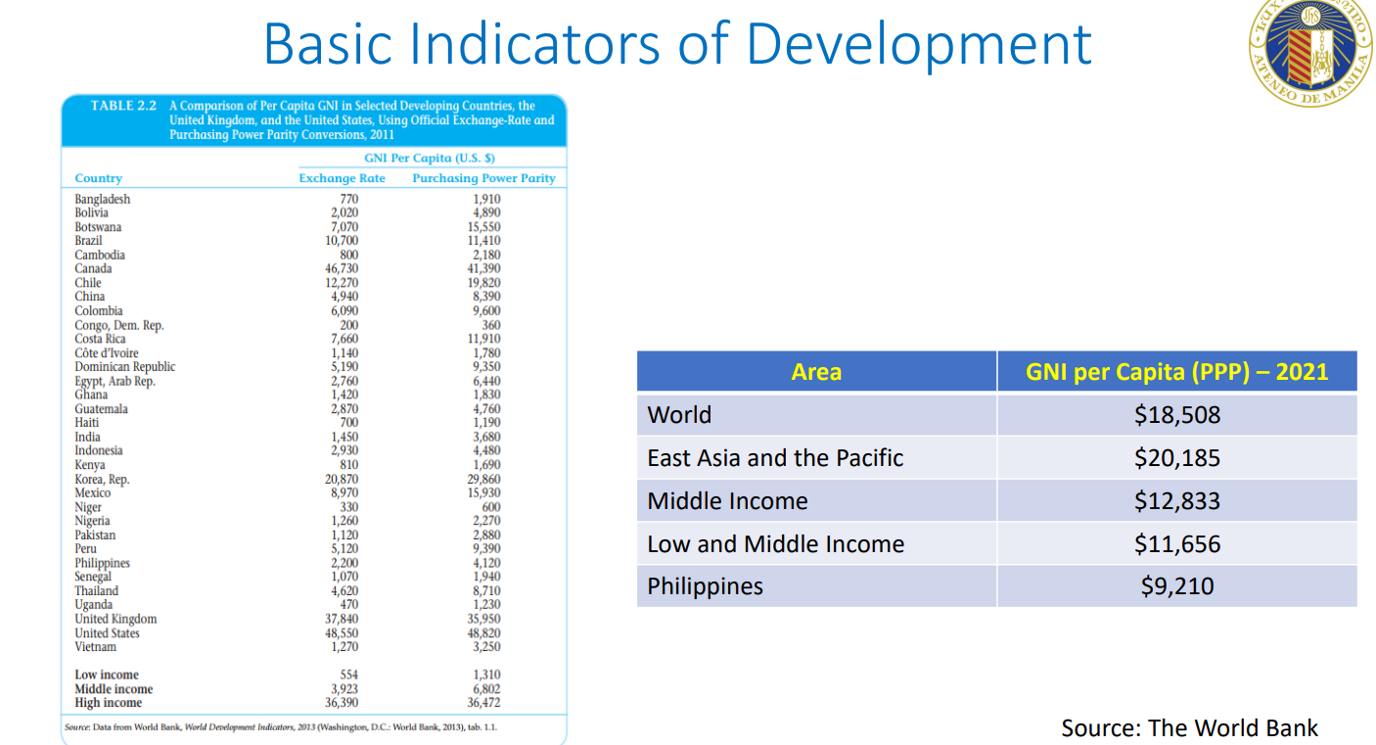Select 'East Asia and the Pacific' row
The height and width of the screenshot is (745, 1376).
775,458
